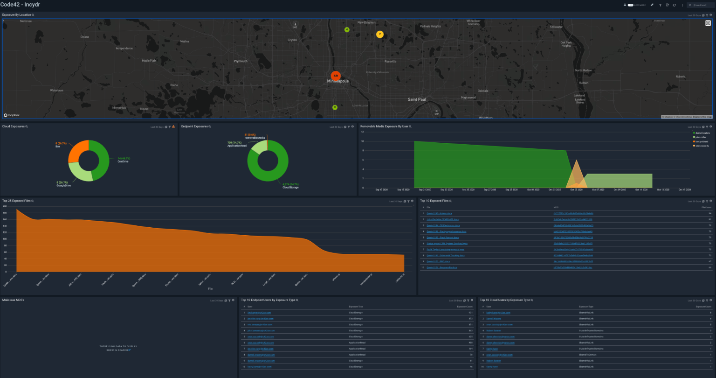Sort by the FileCount column header
The width and height of the screenshot is (716, 378).
click(x=707, y=207)
